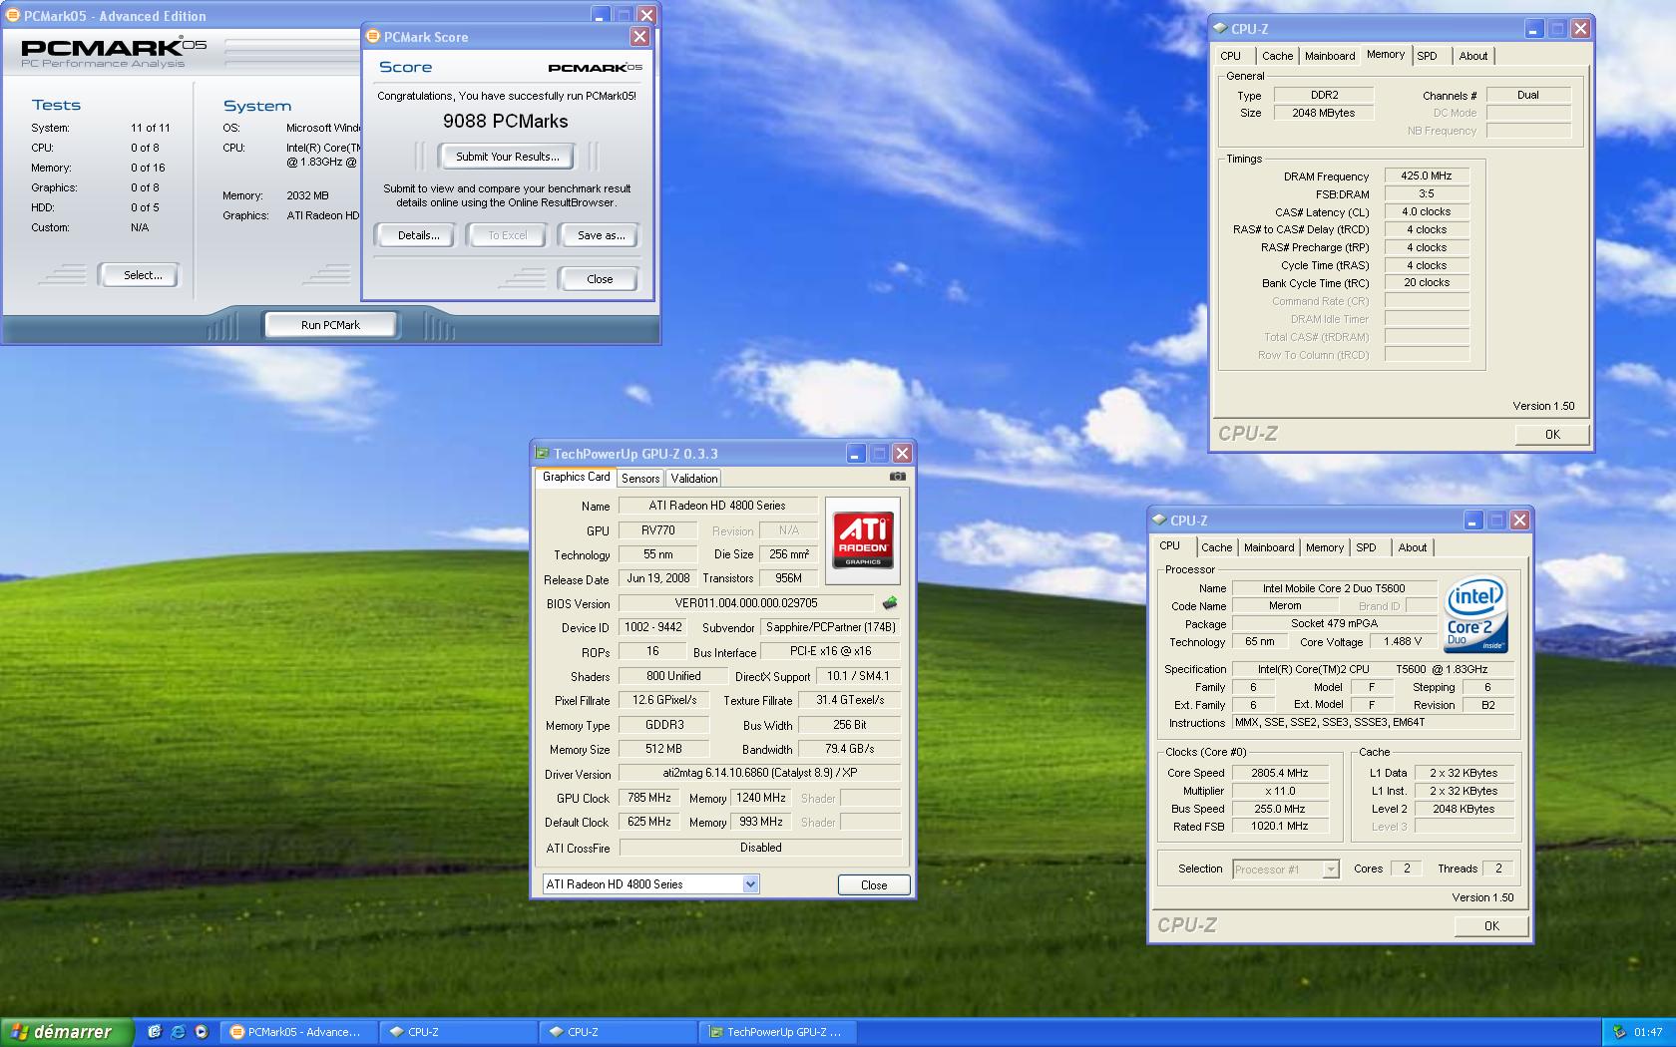Click the Bandwidth value 79.4 GB/s
The height and width of the screenshot is (1047, 1676).
[849, 750]
